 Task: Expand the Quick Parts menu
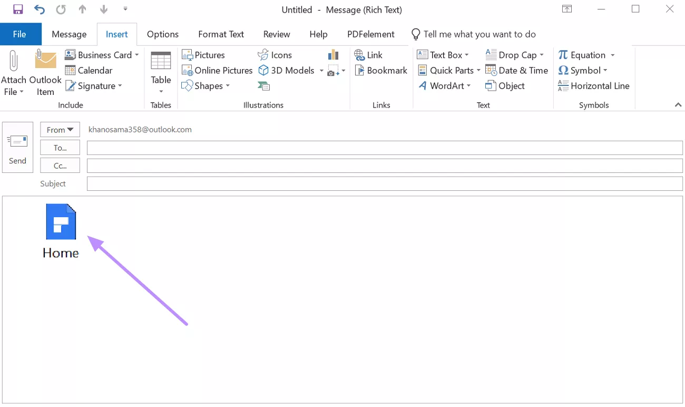[448, 70]
